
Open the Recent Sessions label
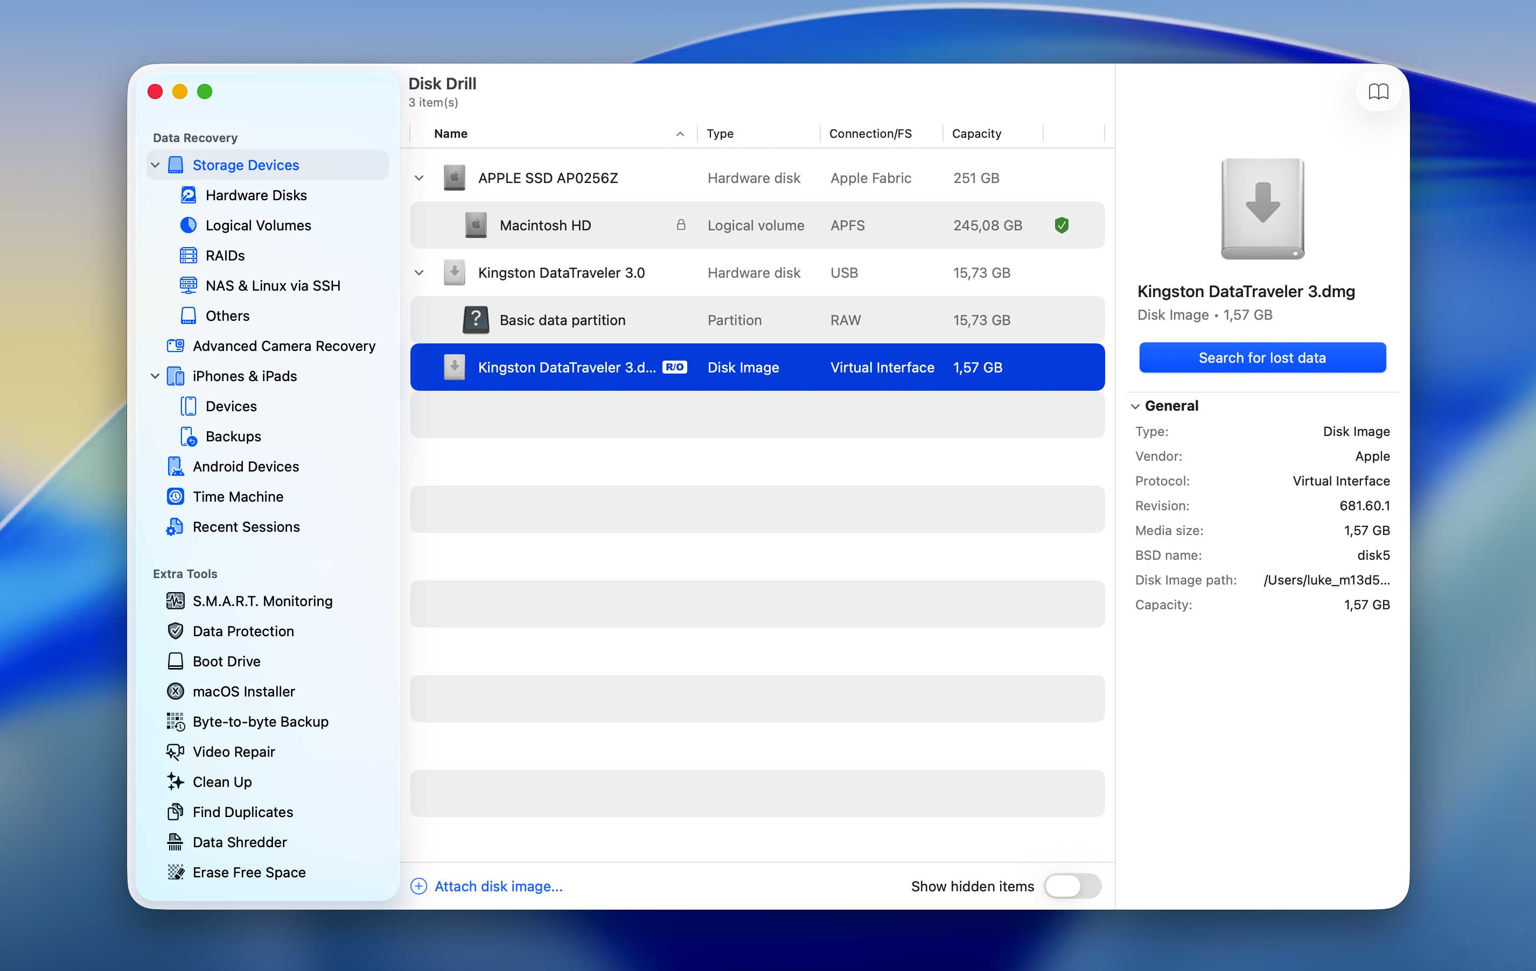(x=246, y=526)
